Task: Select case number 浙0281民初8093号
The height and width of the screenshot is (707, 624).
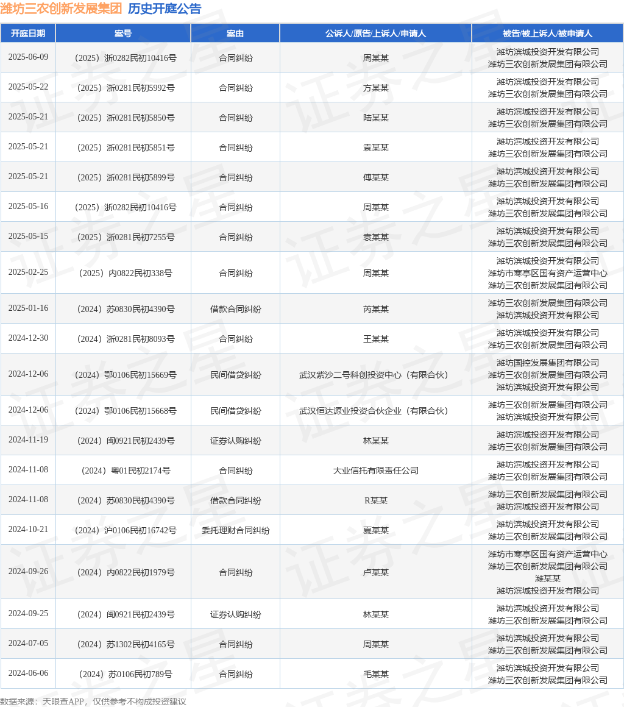Action: pos(126,339)
